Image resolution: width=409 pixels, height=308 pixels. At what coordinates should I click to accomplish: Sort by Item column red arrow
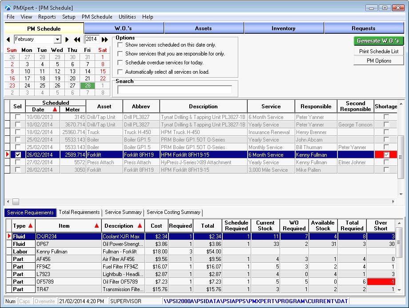[97, 225]
